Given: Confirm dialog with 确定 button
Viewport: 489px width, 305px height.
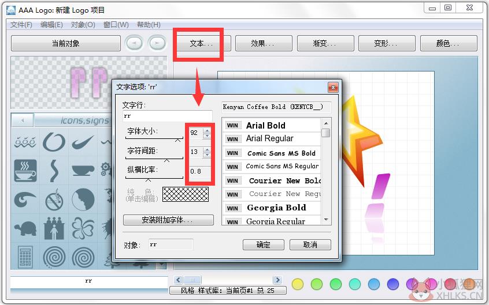Looking at the screenshot, I should coord(264,244).
